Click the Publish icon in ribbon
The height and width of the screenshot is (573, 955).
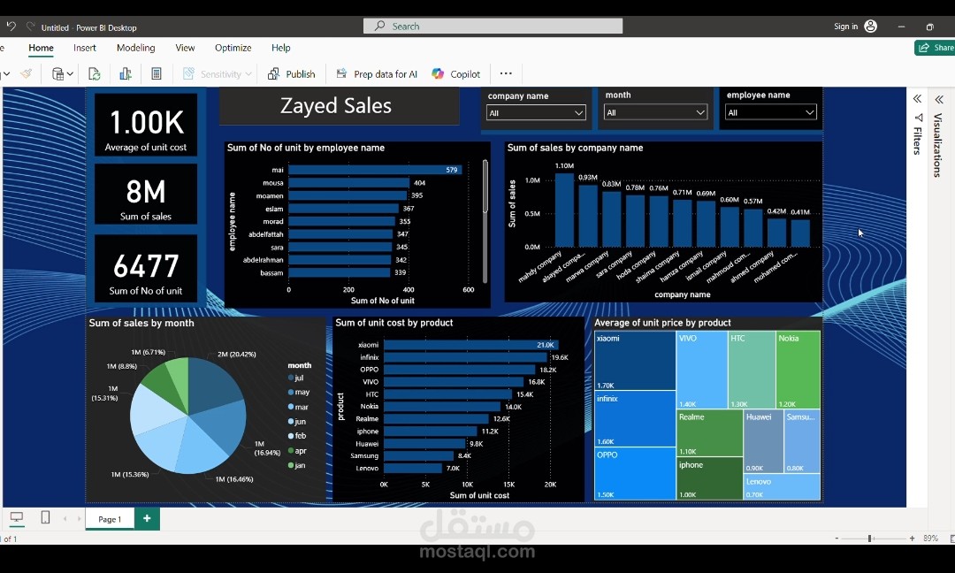click(x=273, y=73)
